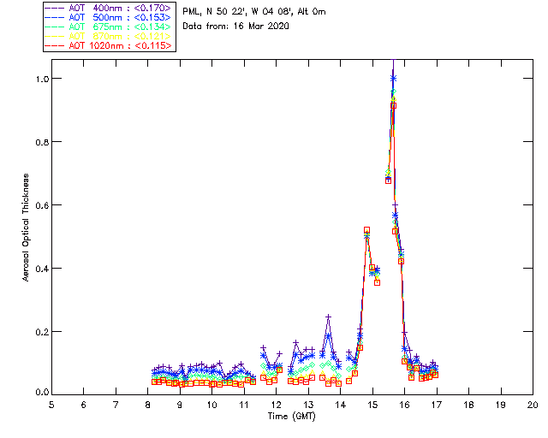Click the AOT 870nm legend entry
548x438 pixels.
tap(109, 36)
